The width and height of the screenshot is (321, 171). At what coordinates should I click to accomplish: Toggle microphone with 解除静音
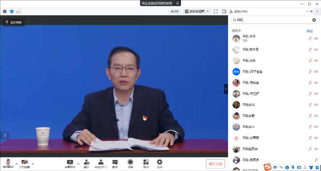[7, 164]
